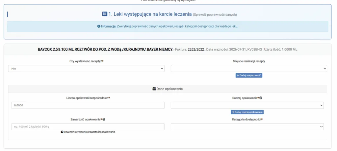This screenshot has width=337, height=151.
Task: Click the Czy wystawiono receptę label
Action: 87,61
